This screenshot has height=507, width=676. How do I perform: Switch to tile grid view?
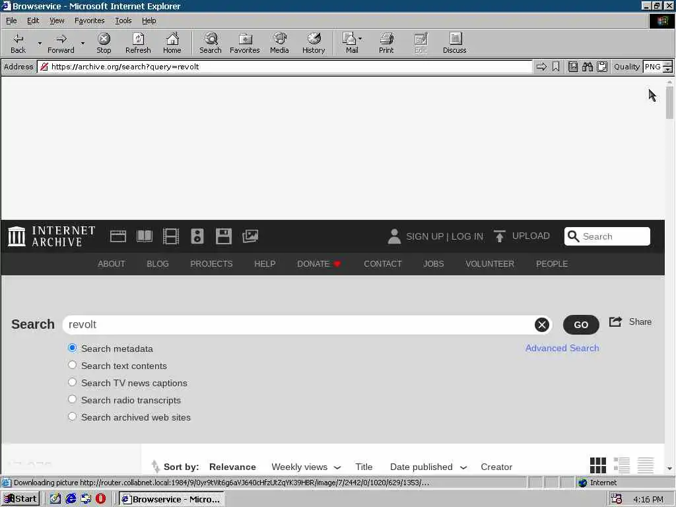(x=597, y=465)
